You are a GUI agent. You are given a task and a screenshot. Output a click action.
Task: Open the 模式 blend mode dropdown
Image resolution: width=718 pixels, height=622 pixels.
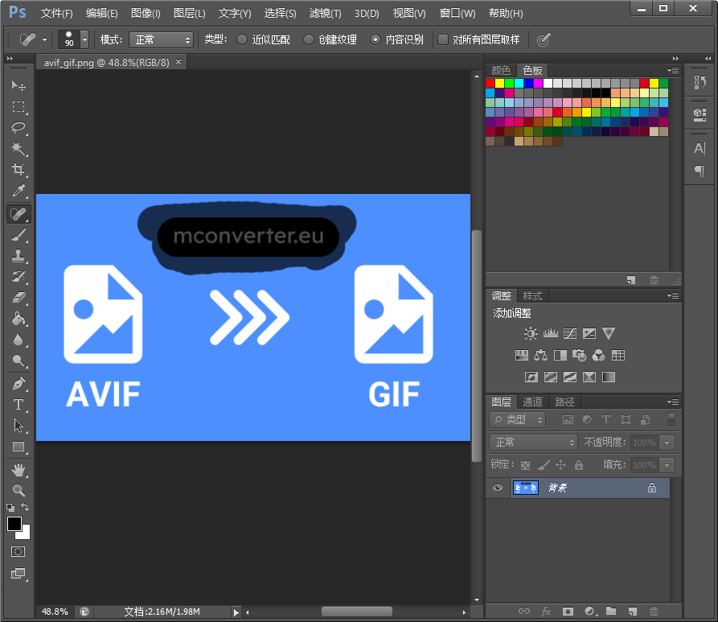pos(161,39)
